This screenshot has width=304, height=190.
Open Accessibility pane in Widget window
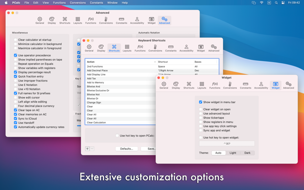coord(261,86)
